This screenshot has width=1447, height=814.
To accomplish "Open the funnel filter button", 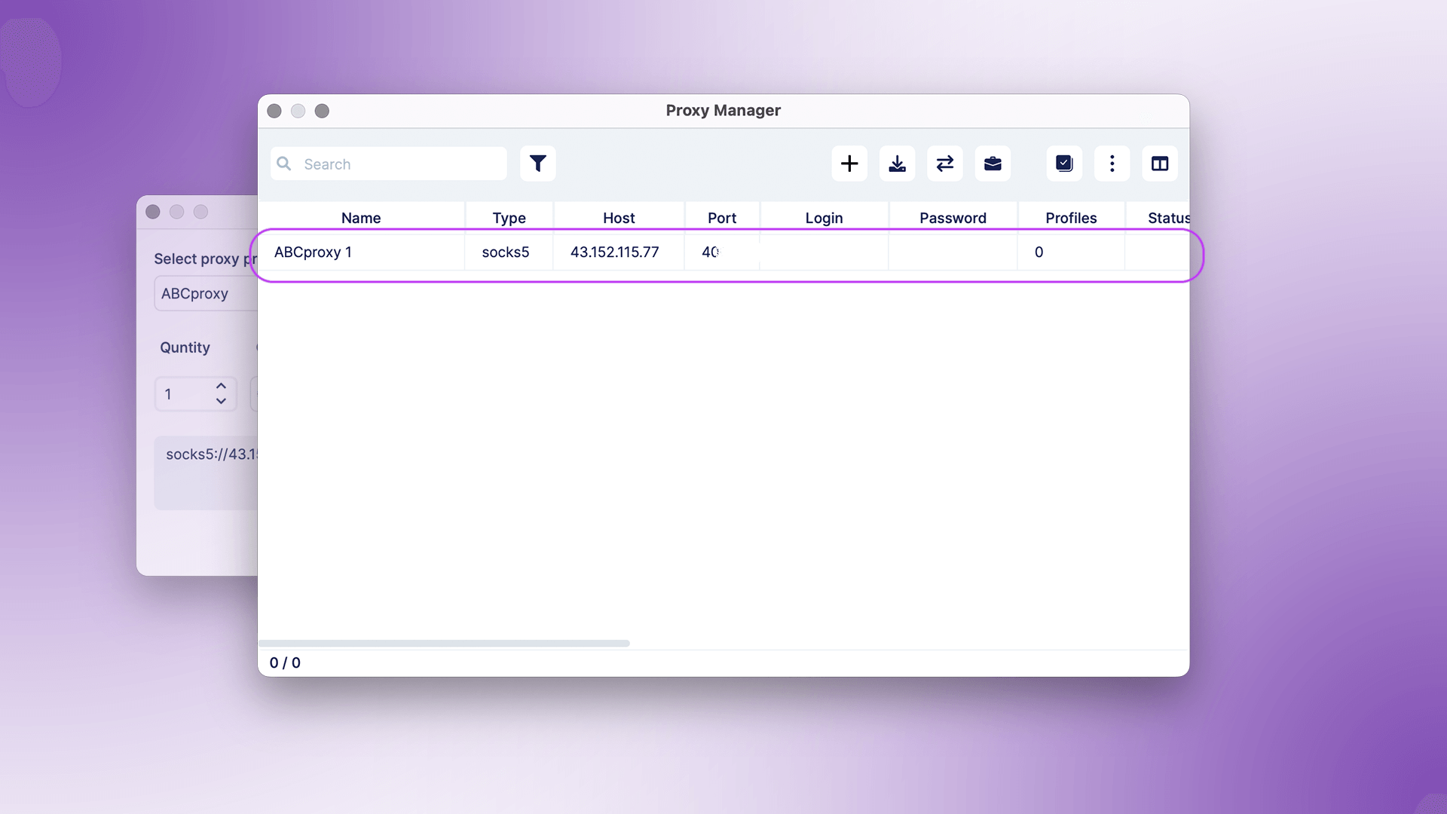I will coord(537,164).
